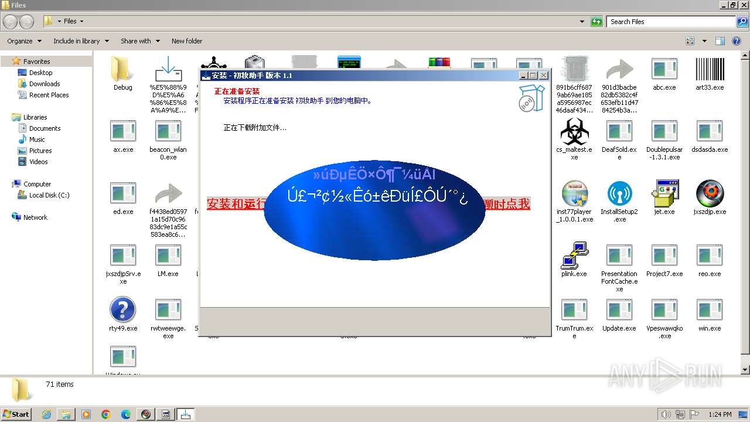This screenshot has width=750, height=422.
Task: Select the ax.exe icon
Action: click(x=123, y=131)
